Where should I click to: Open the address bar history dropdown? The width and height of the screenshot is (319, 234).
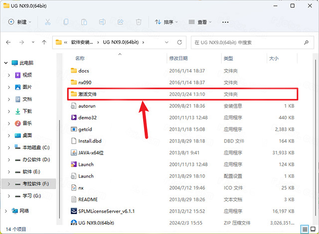coord(166,42)
